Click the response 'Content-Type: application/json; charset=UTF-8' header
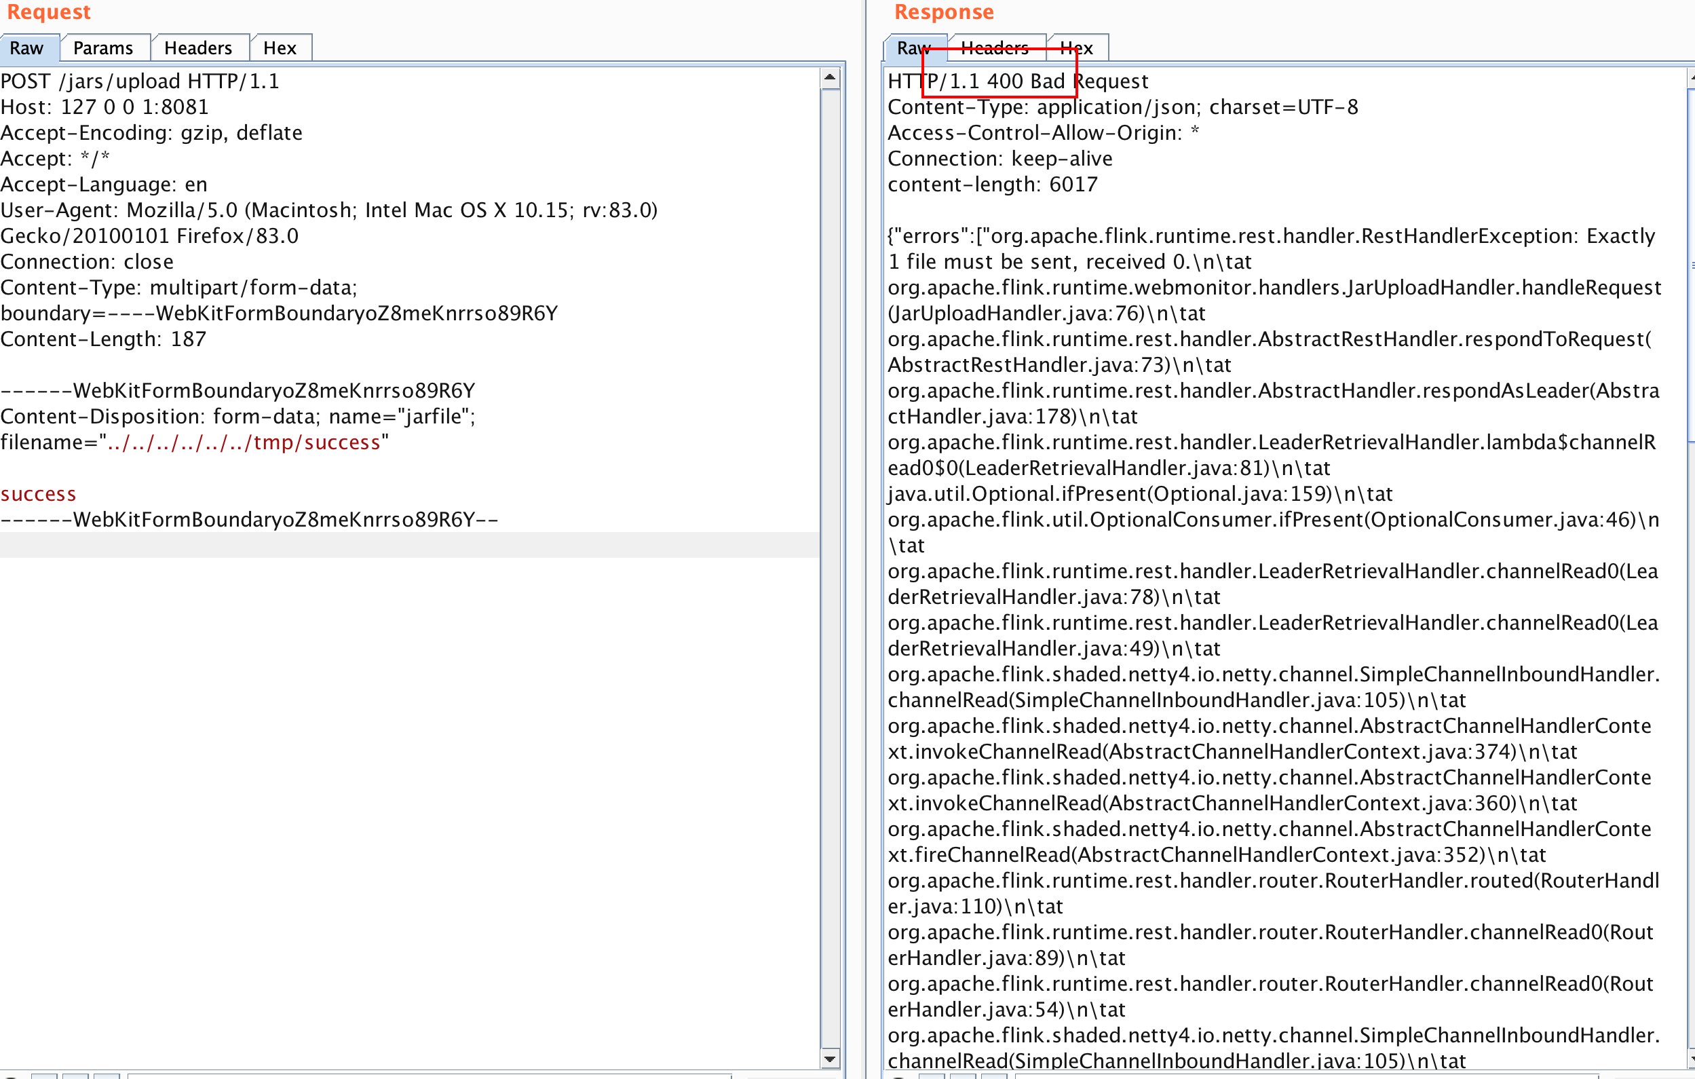Screen dimensions: 1695x1079 [x=1123, y=107]
